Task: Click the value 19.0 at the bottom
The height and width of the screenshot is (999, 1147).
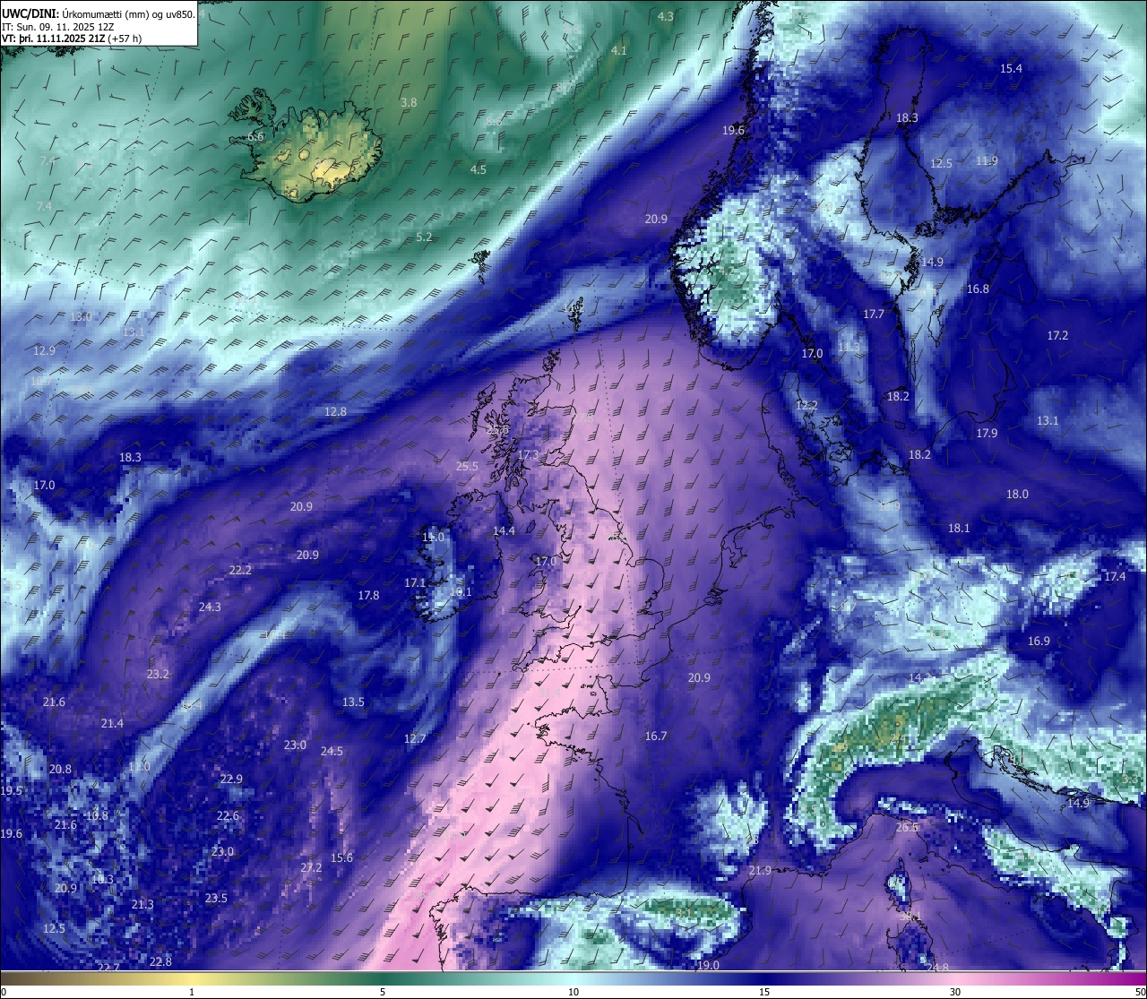Action: pyautogui.click(x=708, y=966)
